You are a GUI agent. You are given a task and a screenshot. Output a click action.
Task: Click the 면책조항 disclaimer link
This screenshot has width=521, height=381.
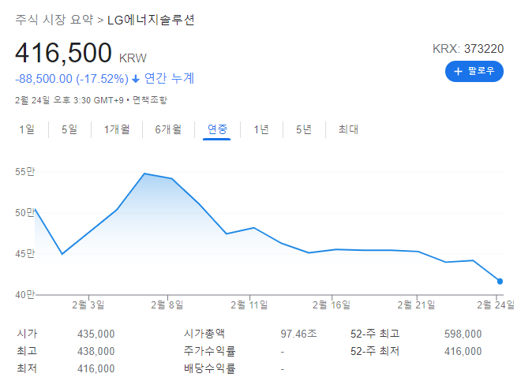150,100
